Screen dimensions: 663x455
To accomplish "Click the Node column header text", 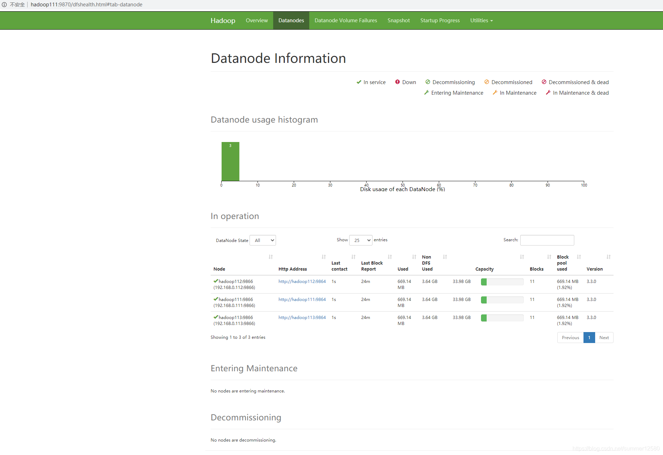I will click(x=219, y=269).
